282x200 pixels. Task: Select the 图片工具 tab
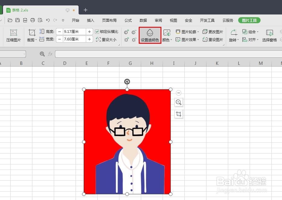click(x=249, y=20)
